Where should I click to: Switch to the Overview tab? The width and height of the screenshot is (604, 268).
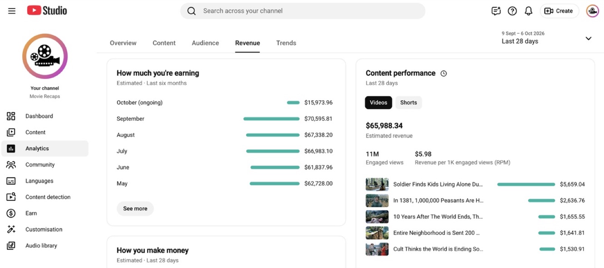point(123,43)
